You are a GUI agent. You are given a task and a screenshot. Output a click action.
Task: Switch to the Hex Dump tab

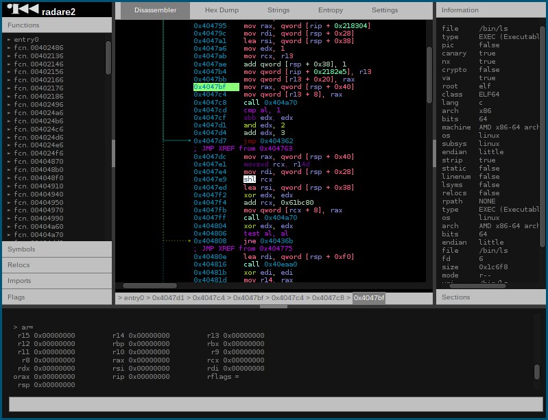[x=222, y=10]
